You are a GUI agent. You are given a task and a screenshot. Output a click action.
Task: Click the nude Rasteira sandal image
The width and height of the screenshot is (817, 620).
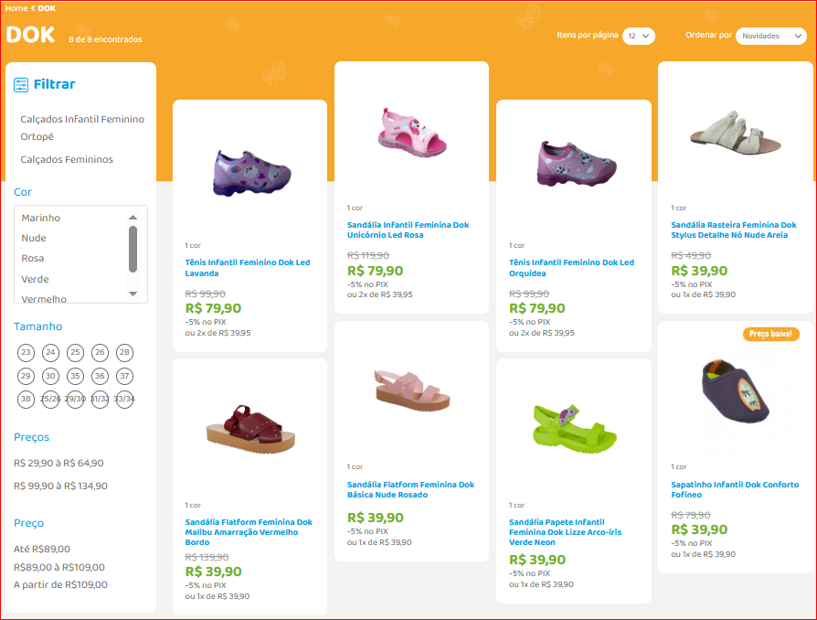[736, 136]
